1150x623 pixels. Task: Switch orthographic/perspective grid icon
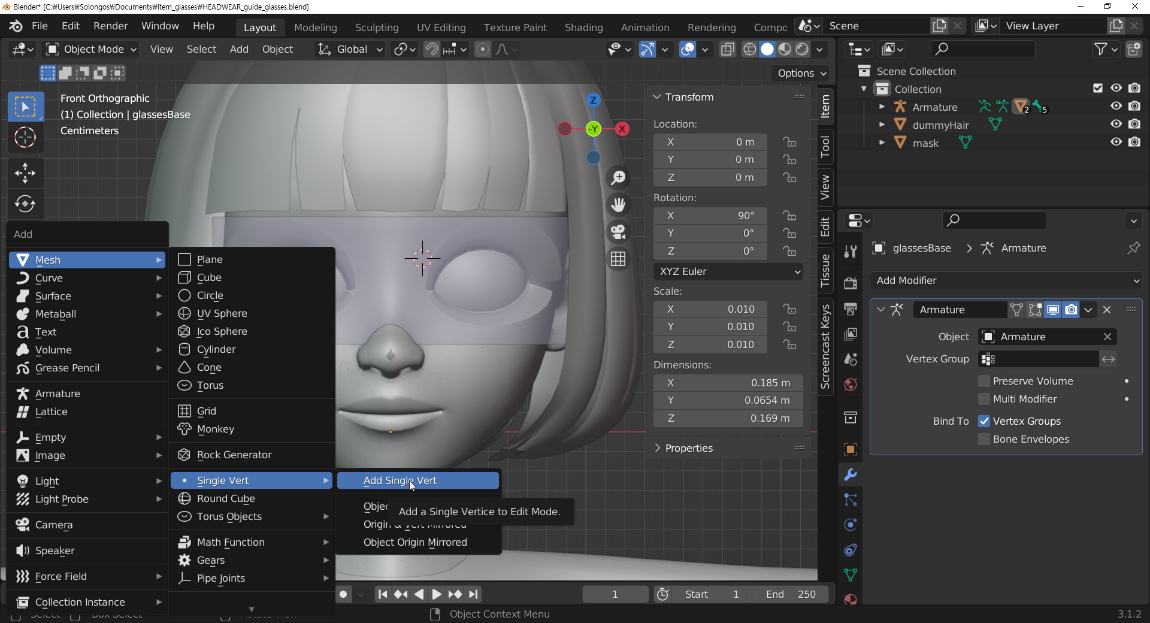click(618, 259)
